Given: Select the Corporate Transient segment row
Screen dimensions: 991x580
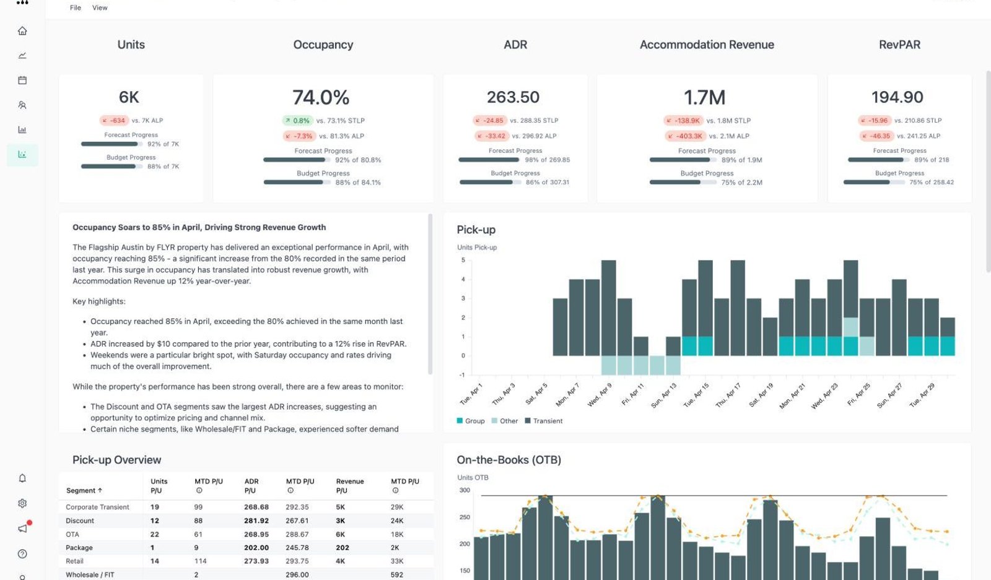Looking at the screenshot, I should pos(246,507).
